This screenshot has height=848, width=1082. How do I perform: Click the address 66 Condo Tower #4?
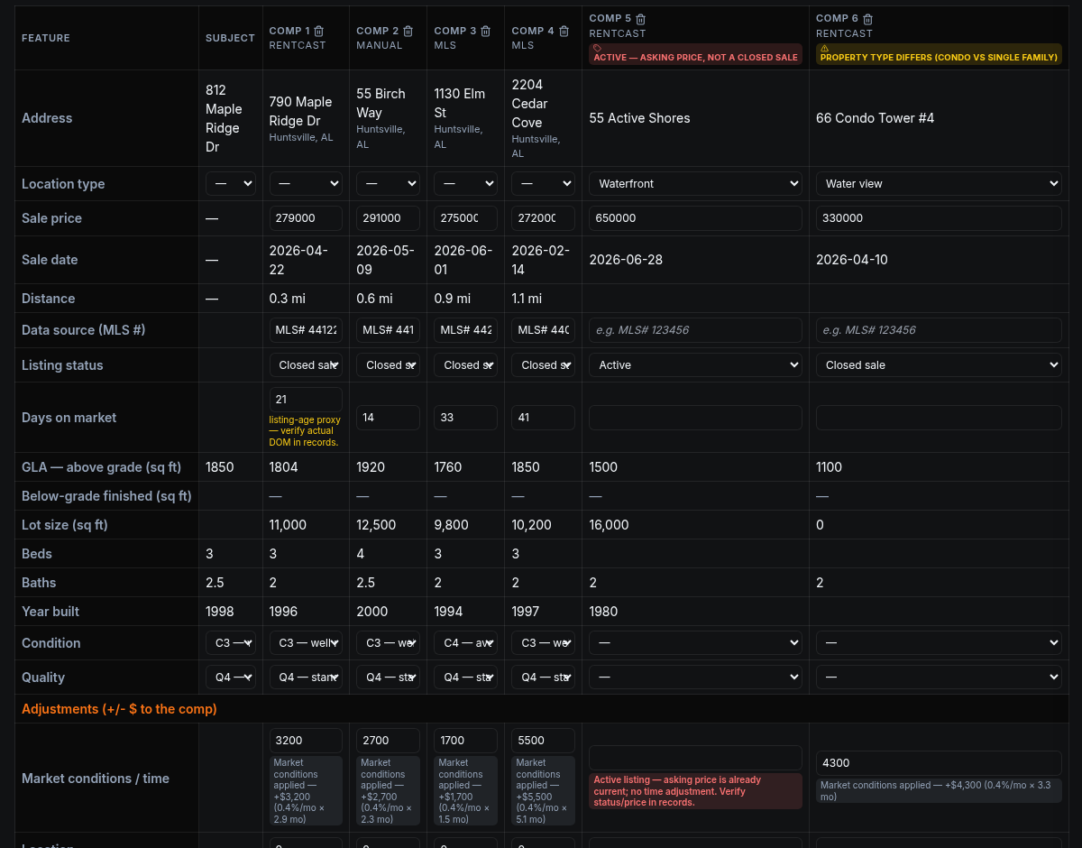(x=875, y=118)
